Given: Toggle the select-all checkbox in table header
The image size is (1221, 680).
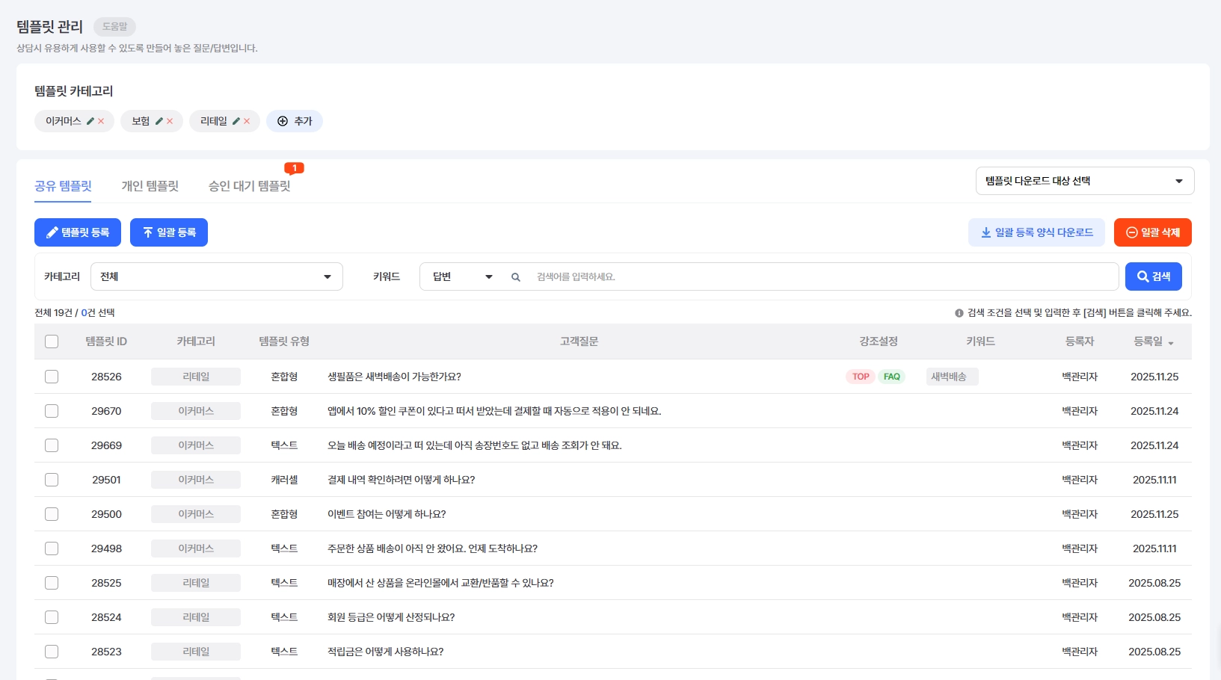Looking at the screenshot, I should pyautogui.click(x=52, y=341).
